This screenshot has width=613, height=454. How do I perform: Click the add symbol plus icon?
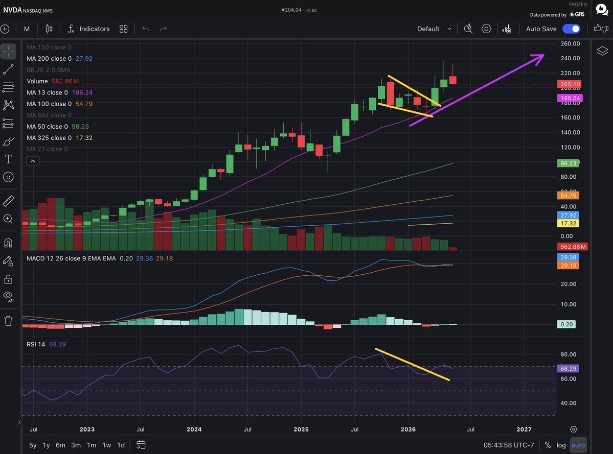[x=5, y=29]
